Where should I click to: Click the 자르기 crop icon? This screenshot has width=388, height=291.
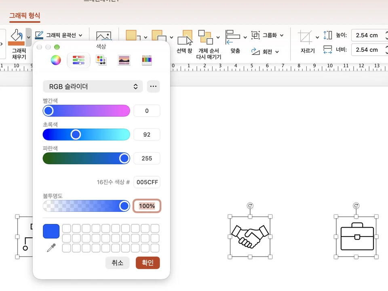coord(305,37)
